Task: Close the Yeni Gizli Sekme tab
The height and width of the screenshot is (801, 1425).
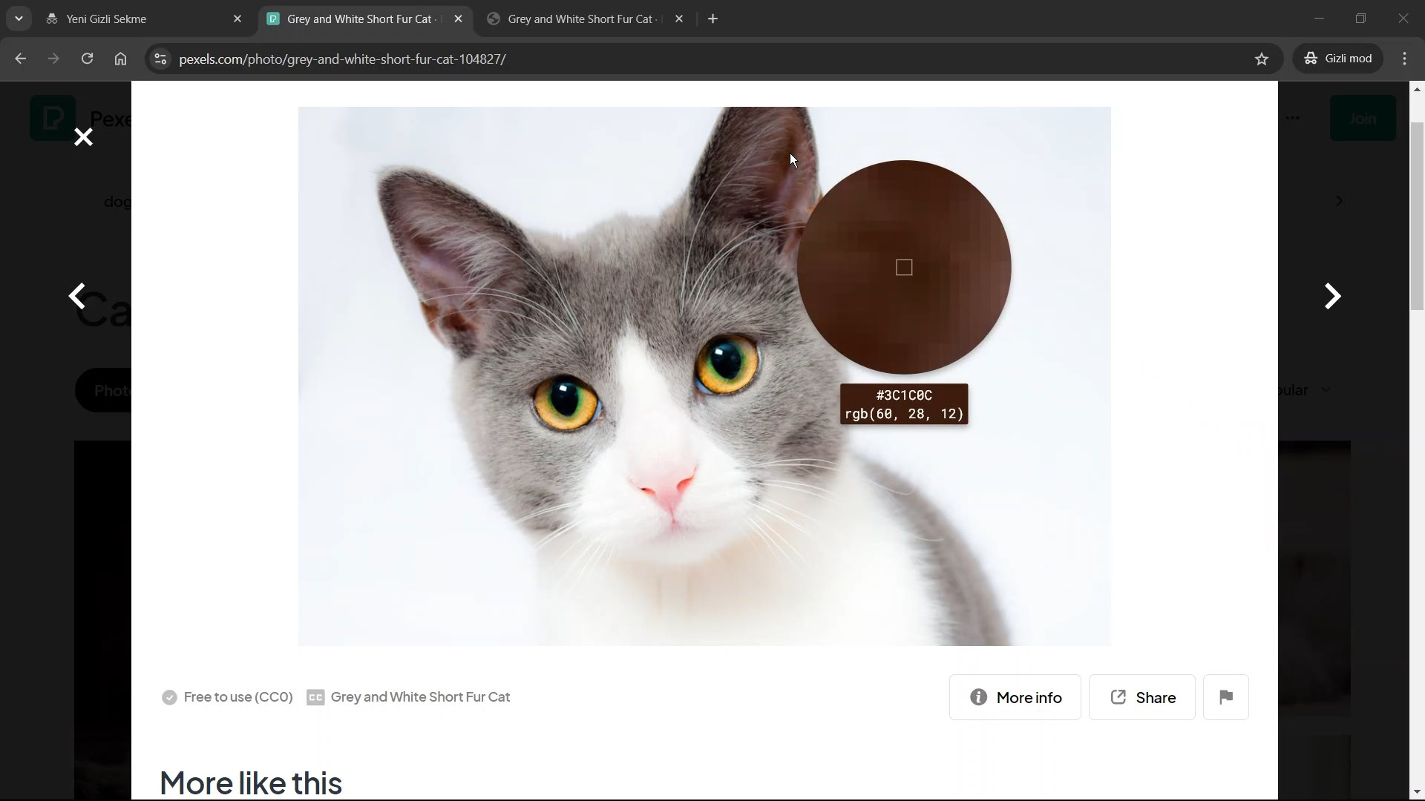Action: (x=237, y=19)
